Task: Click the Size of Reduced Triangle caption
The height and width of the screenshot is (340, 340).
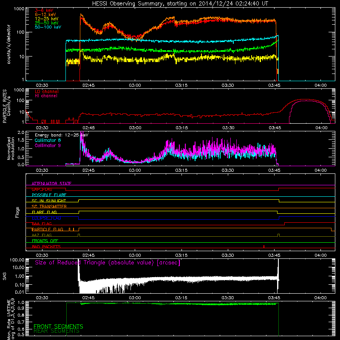Action: 108,263
